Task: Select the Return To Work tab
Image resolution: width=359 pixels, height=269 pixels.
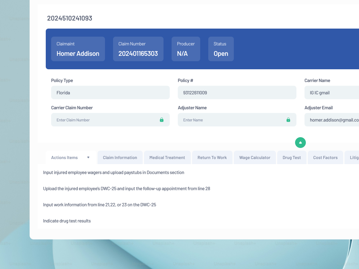Action: tap(212, 157)
